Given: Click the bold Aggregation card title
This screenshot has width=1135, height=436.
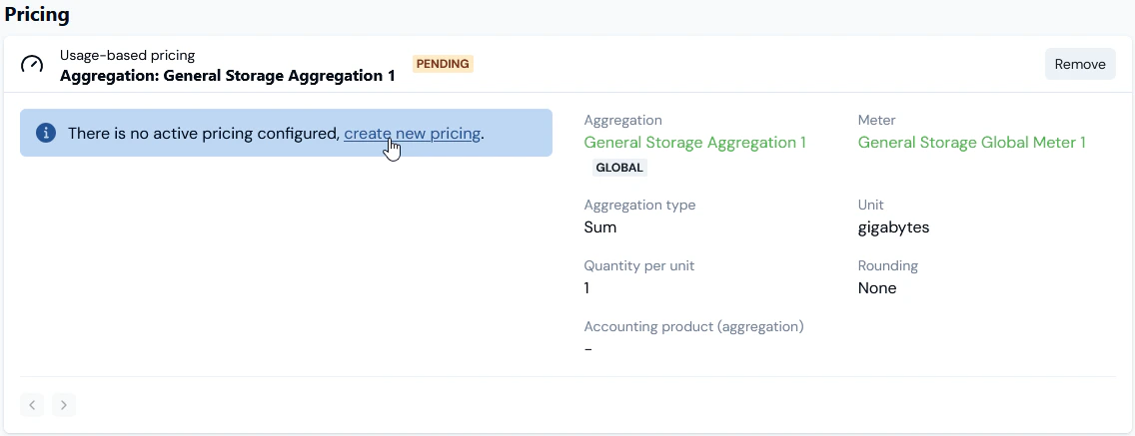Looking at the screenshot, I should (227, 75).
